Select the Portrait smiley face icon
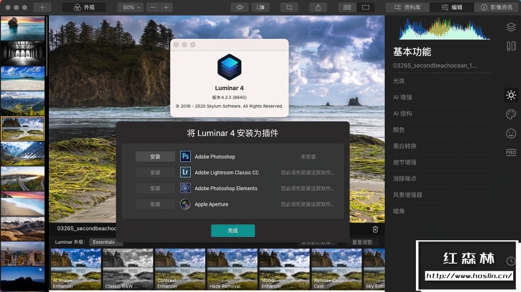 pos(511,133)
